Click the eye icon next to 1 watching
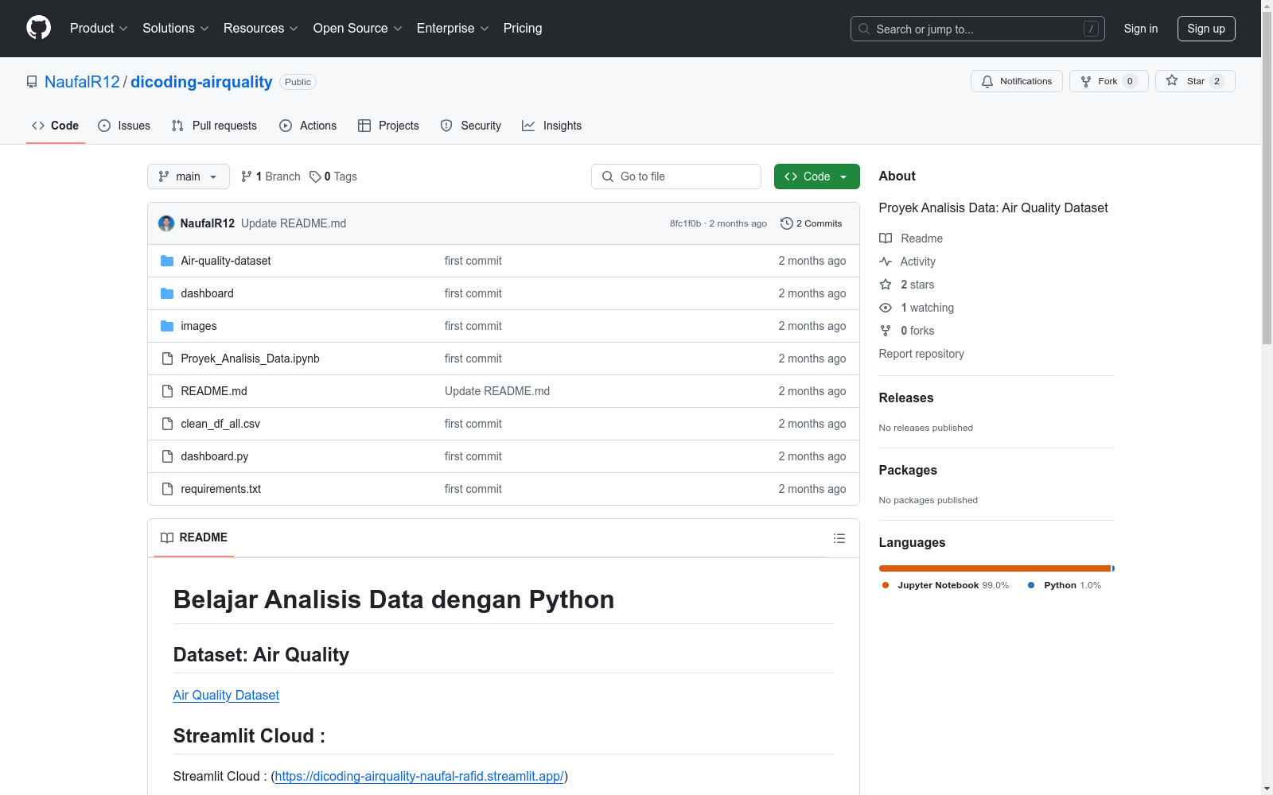The image size is (1273, 795). click(886, 308)
